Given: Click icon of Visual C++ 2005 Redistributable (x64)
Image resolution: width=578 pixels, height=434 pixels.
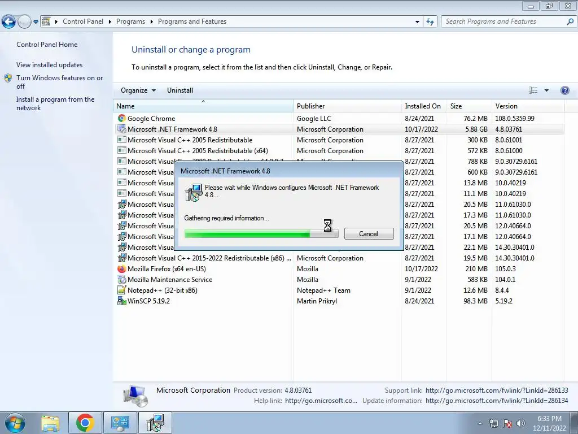Looking at the screenshot, I should point(121,150).
